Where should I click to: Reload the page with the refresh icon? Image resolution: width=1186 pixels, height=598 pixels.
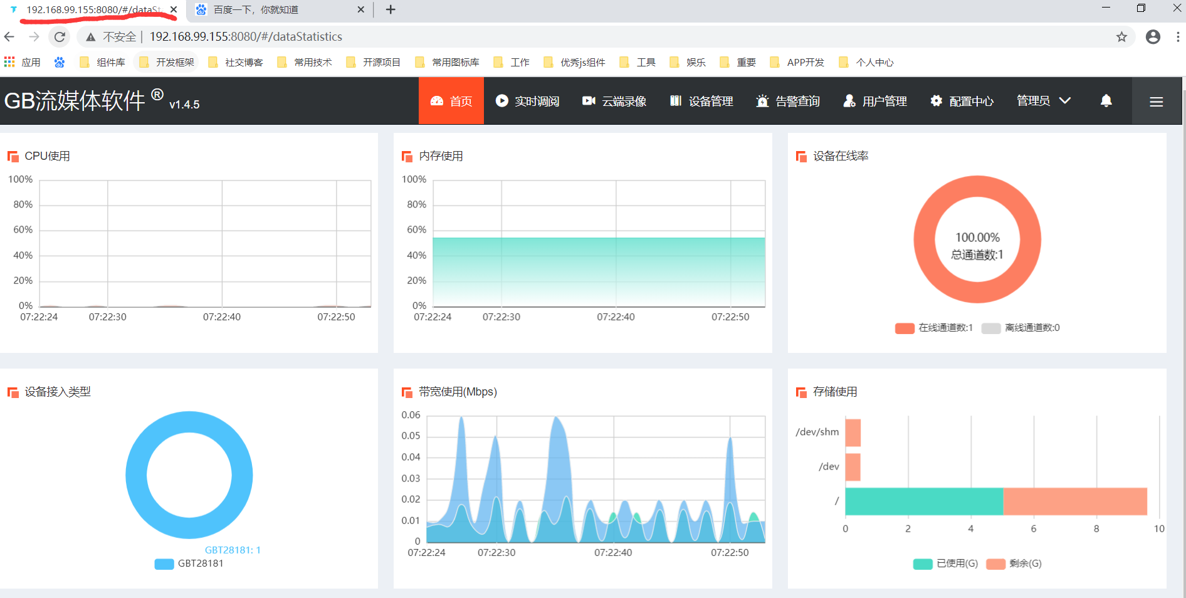click(60, 37)
